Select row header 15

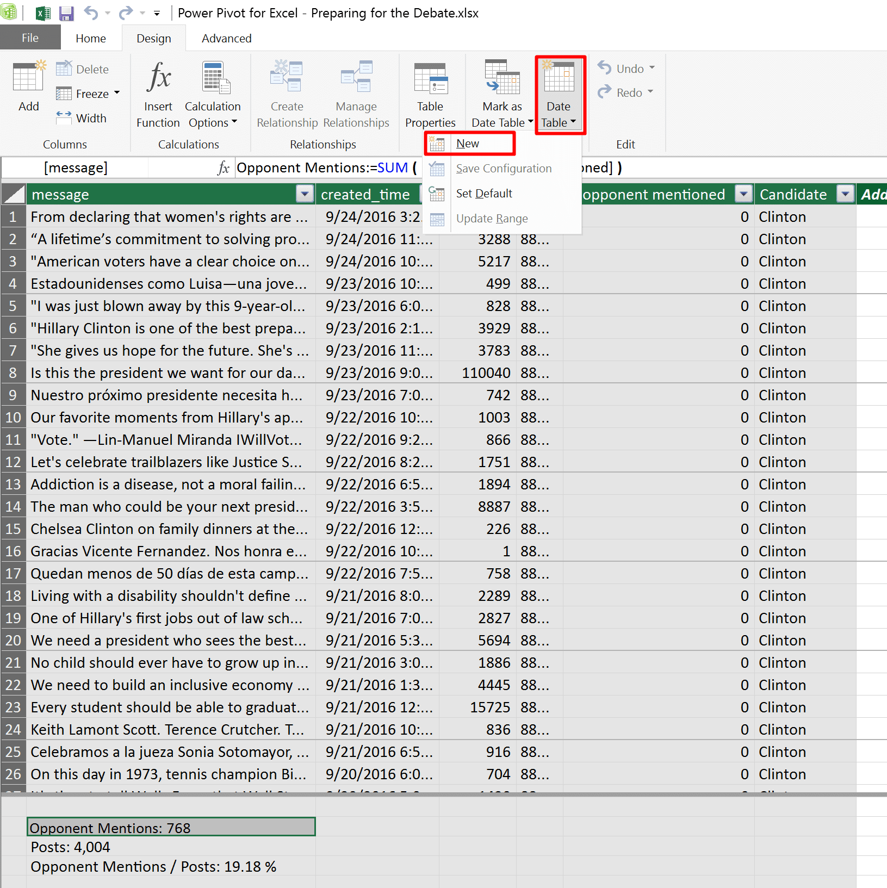[x=13, y=529]
